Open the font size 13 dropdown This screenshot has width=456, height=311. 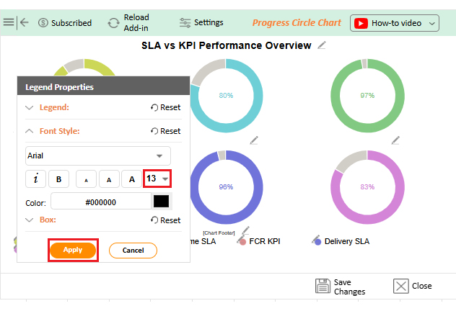coord(157,179)
